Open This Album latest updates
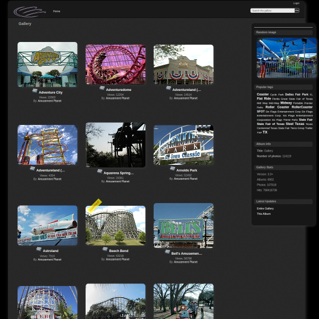 (x=264, y=214)
